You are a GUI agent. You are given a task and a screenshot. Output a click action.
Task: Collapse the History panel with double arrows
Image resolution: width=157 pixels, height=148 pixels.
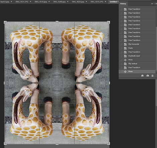coord(152,4)
